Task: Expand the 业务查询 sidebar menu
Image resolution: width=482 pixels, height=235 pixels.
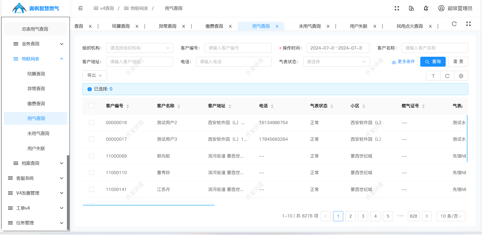Action: click(36, 44)
